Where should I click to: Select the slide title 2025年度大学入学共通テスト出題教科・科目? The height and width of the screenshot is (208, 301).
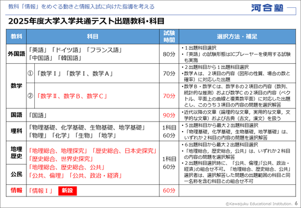tap(86, 21)
